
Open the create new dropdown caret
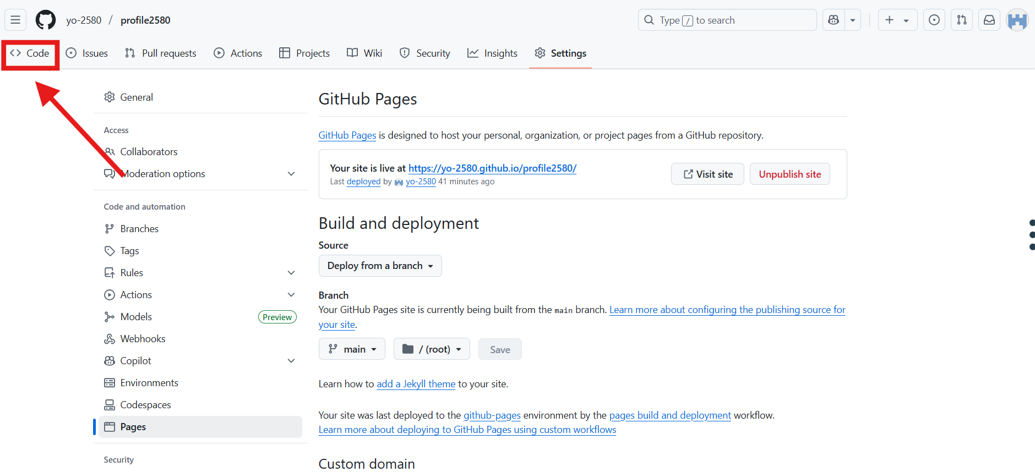906,20
